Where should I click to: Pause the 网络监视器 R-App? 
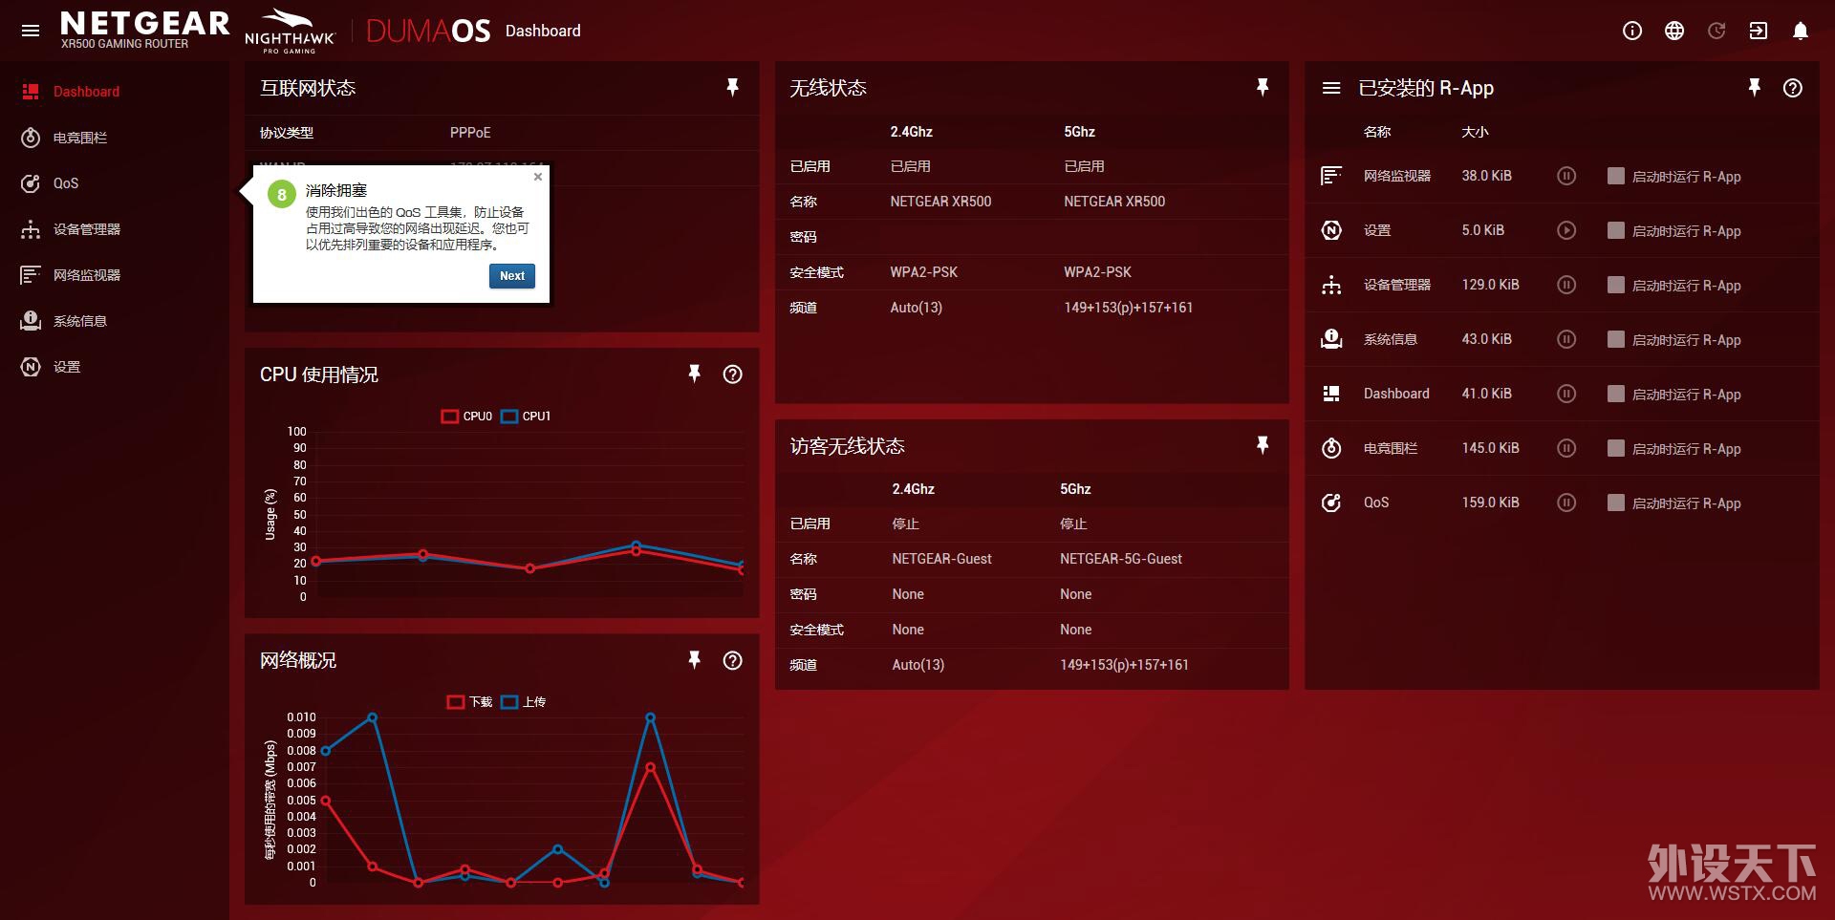click(1566, 176)
